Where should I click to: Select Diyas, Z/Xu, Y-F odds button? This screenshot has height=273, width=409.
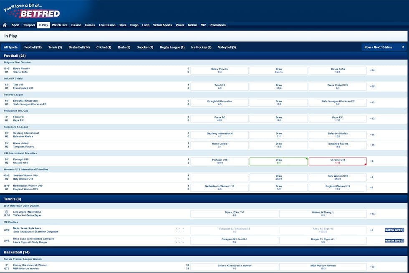[234, 214]
